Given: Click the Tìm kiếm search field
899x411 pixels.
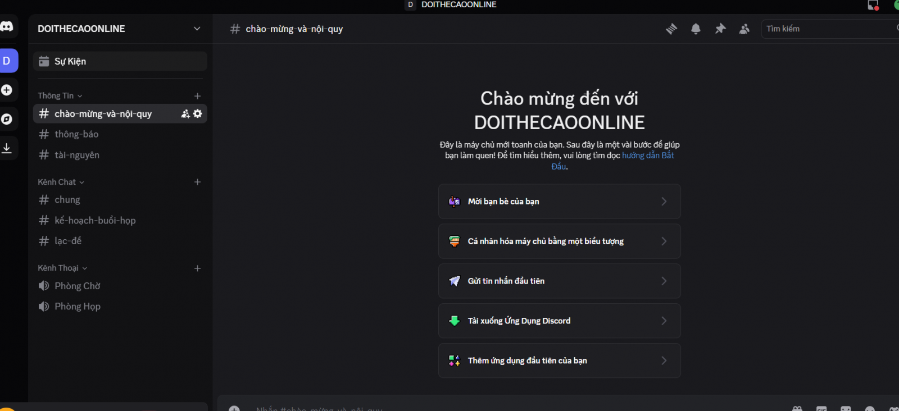Looking at the screenshot, I should point(830,29).
